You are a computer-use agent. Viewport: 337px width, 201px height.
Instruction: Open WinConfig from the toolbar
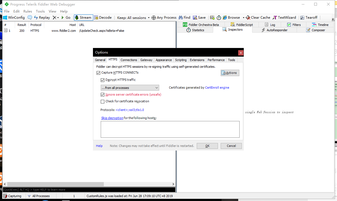click(14, 17)
